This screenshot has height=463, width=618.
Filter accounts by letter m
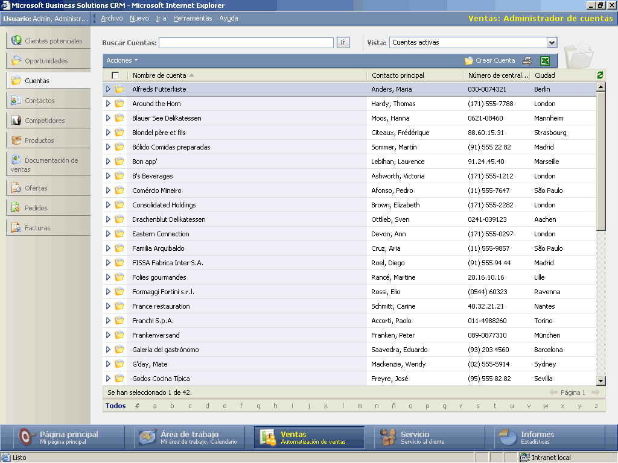pyautogui.click(x=360, y=406)
